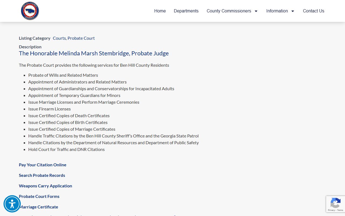Click the reCAPTCHA badge icon
The image size is (345, 216).
click(x=335, y=203)
